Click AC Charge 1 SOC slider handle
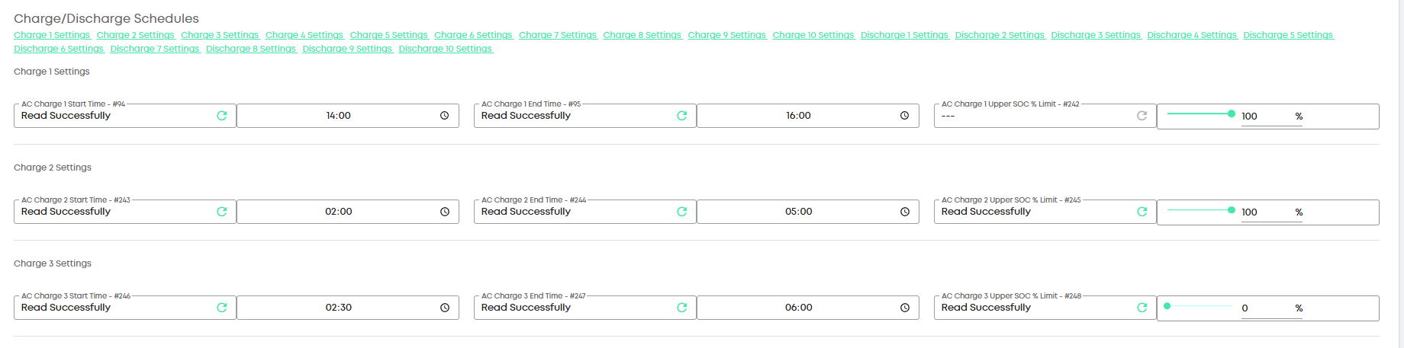This screenshot has height=348, width=1404. [1232, 113]
